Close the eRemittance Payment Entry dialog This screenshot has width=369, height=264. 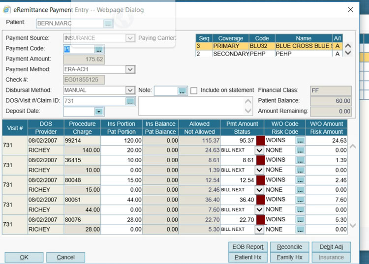[x=350, y=10]
